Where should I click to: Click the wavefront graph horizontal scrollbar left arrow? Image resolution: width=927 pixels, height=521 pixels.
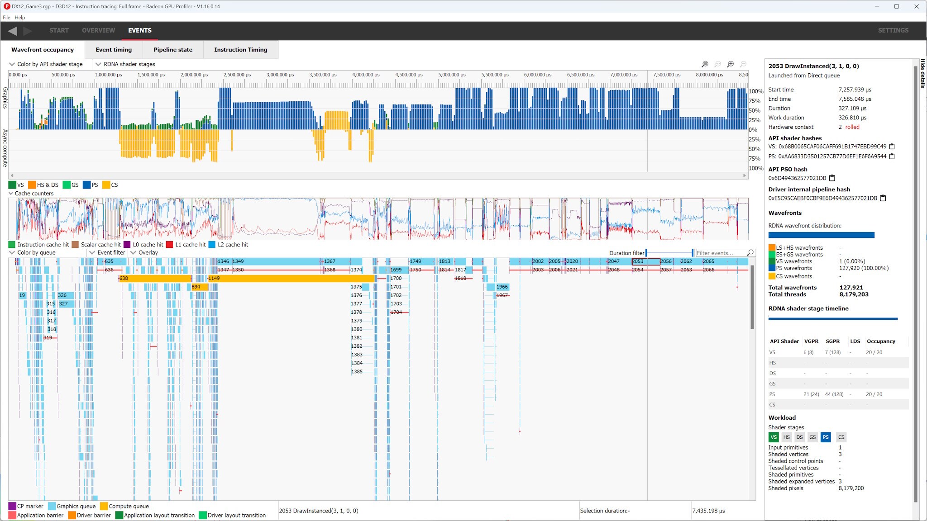coord(12,175)
